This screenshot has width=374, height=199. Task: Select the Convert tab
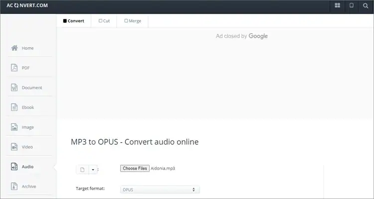74,21
